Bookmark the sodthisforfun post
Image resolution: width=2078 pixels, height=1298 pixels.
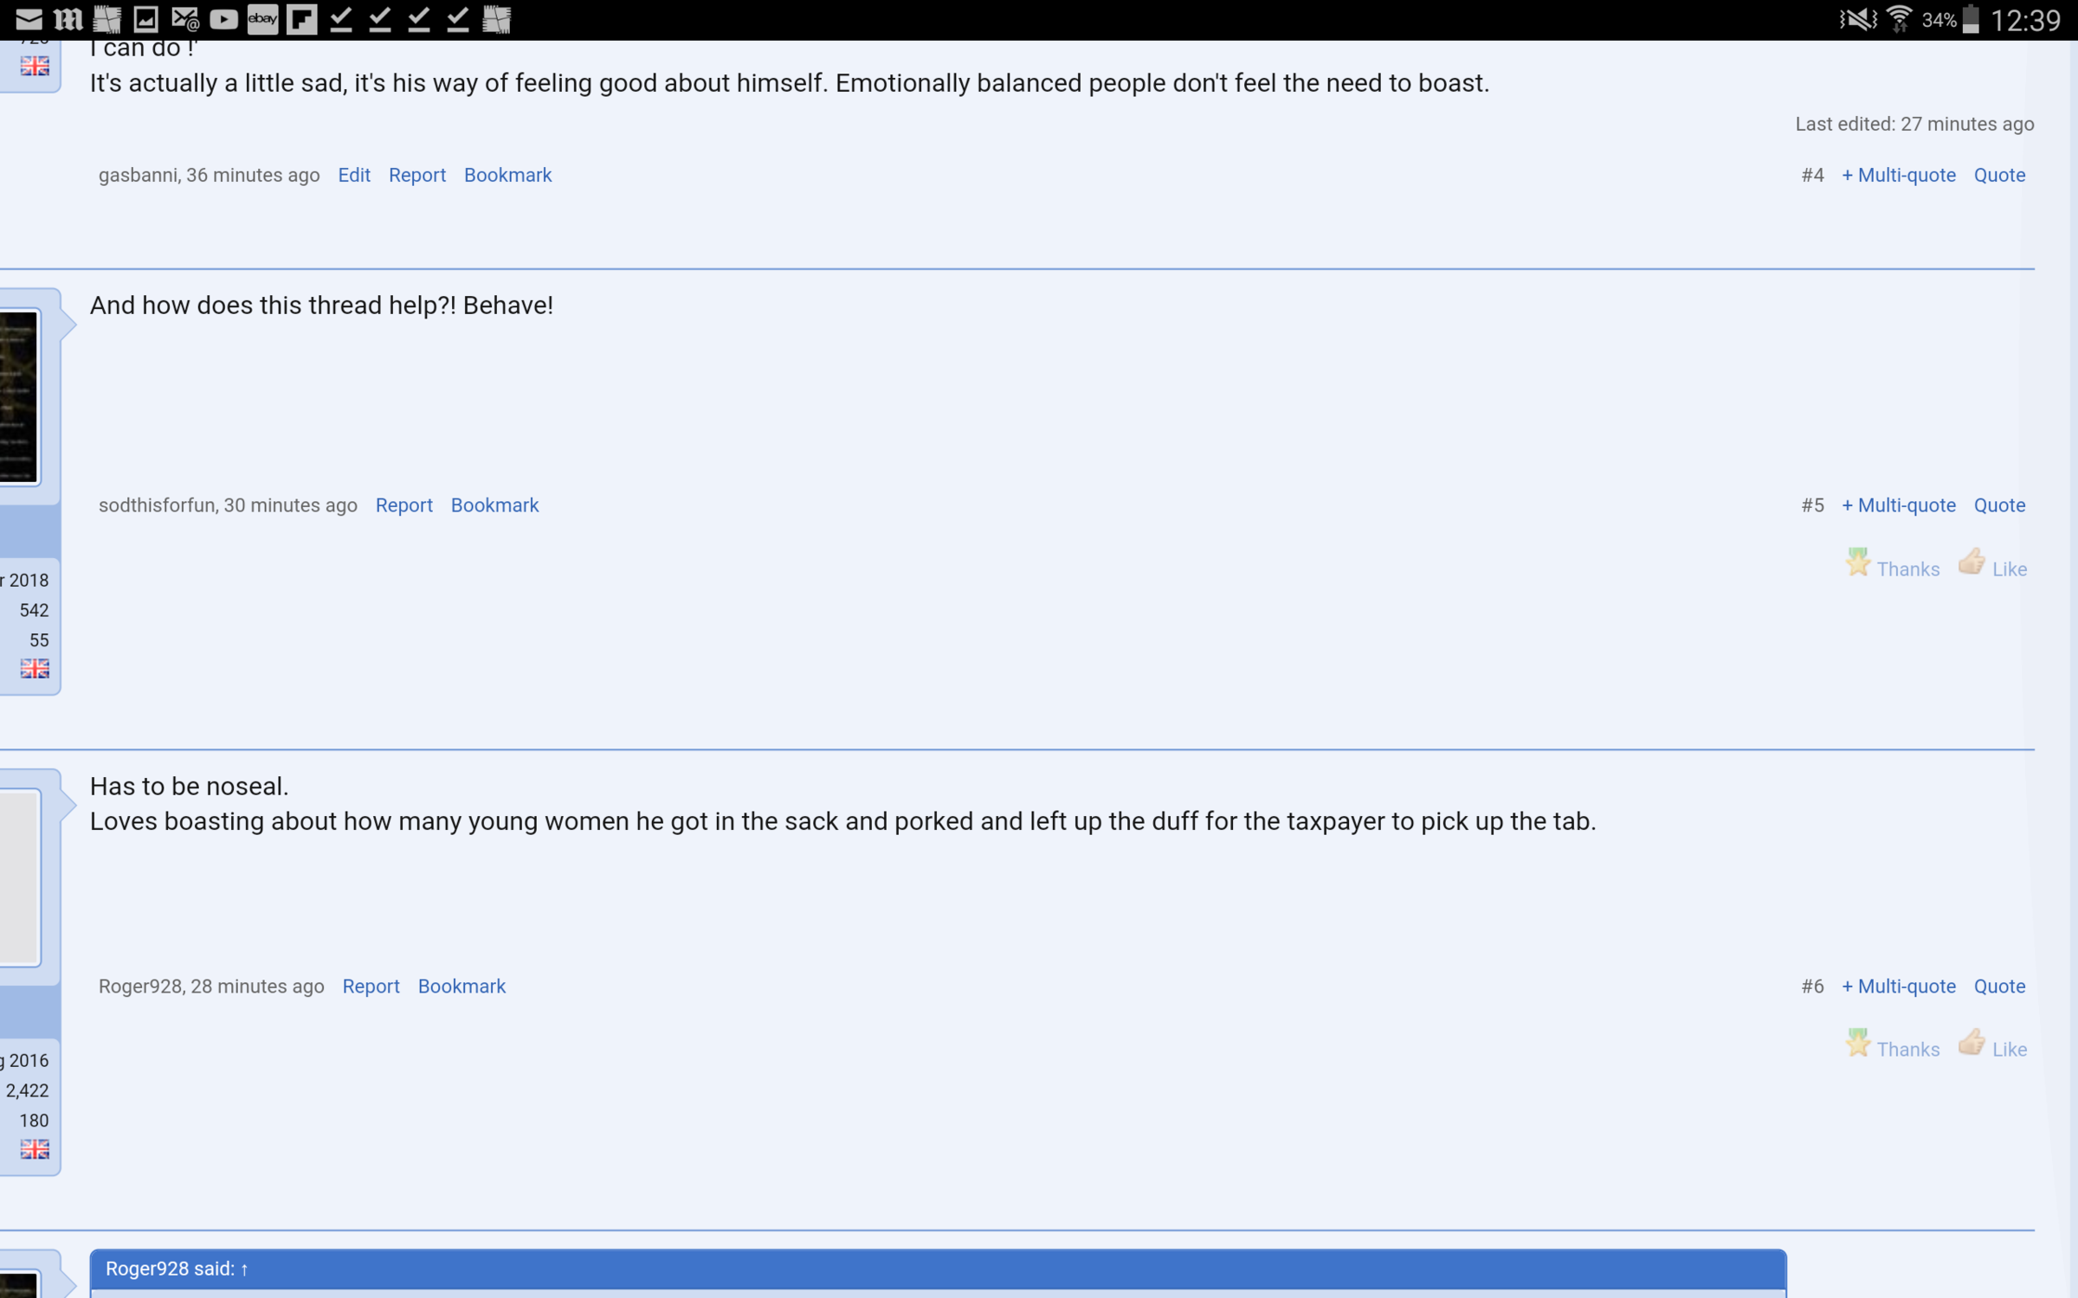[494, 504]
